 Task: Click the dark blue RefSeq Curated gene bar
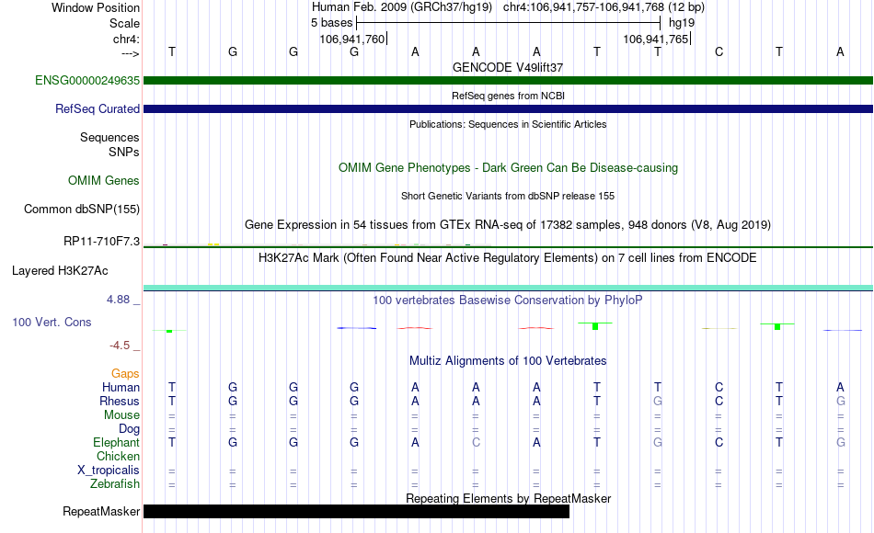pyautogui.click(x=509, y=108)
